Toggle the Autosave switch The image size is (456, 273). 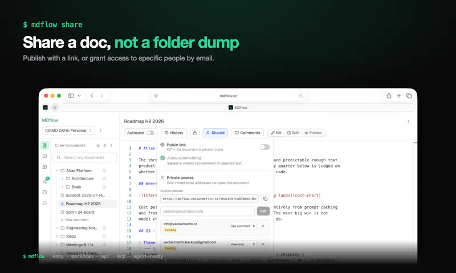pyautogui.click(x=150, y=133)
